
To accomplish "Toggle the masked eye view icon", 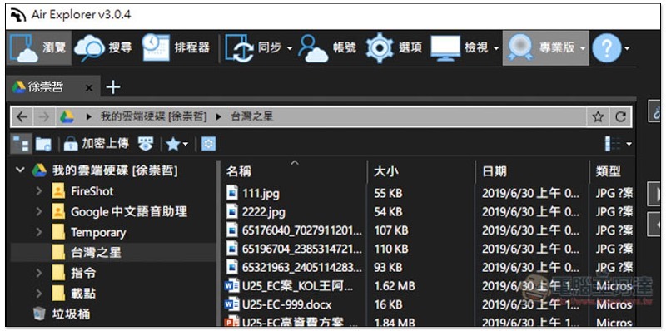I will pos(145,144).
